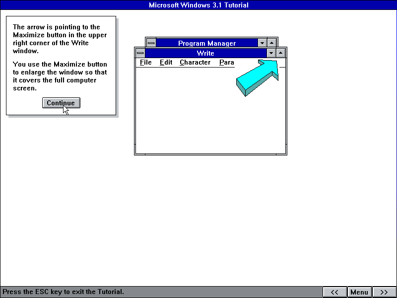Open the File menu in Write
Image resolution: width=397 pixels, height=298 pixels.
[x=145, y=63]
